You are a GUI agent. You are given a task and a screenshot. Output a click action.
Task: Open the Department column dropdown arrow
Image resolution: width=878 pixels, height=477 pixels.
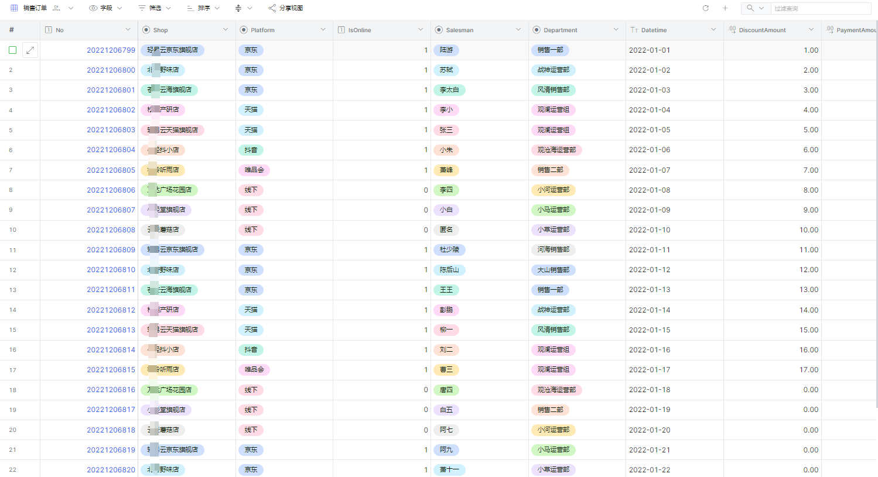pyautogui.click(x=616, y=30)
